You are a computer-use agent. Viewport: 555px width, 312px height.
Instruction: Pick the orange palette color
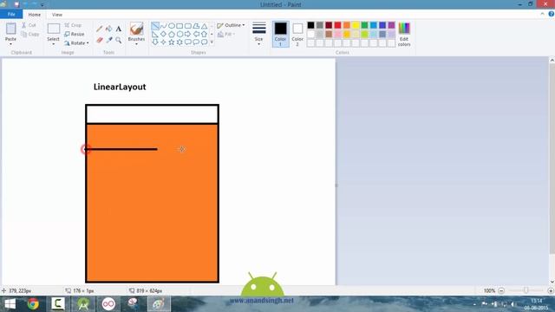click(x=347, y=25)
